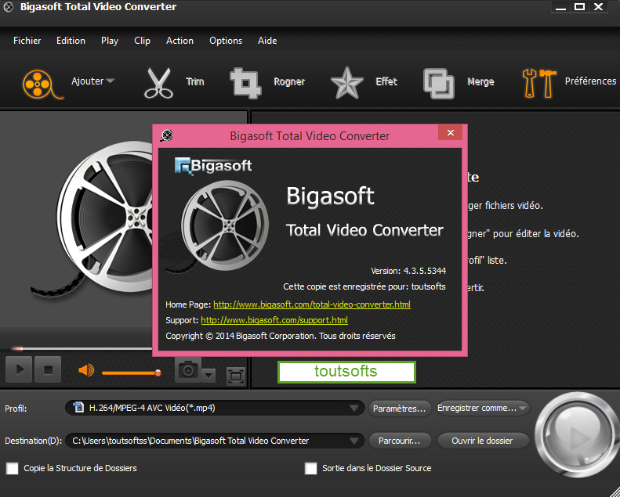Open the Play menu
Image resolution: width=620 pixels, height=497 pixels.
click(110, 41)
